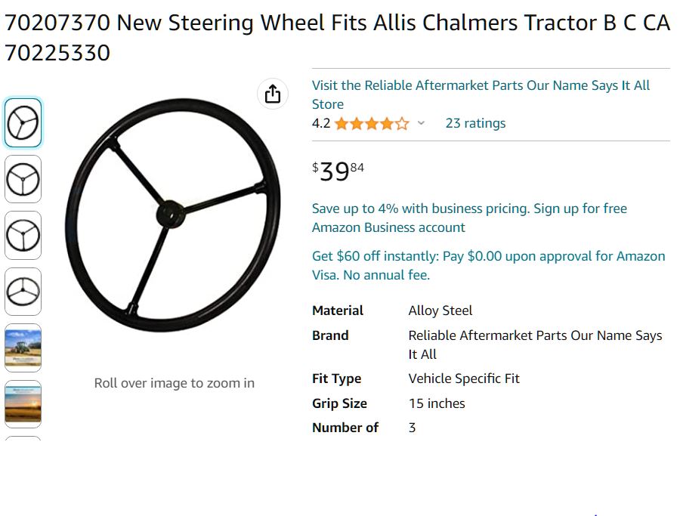The image size is (680, 516).
Task: Click the main steering wheel product image
Action: [x=173, y=215]
